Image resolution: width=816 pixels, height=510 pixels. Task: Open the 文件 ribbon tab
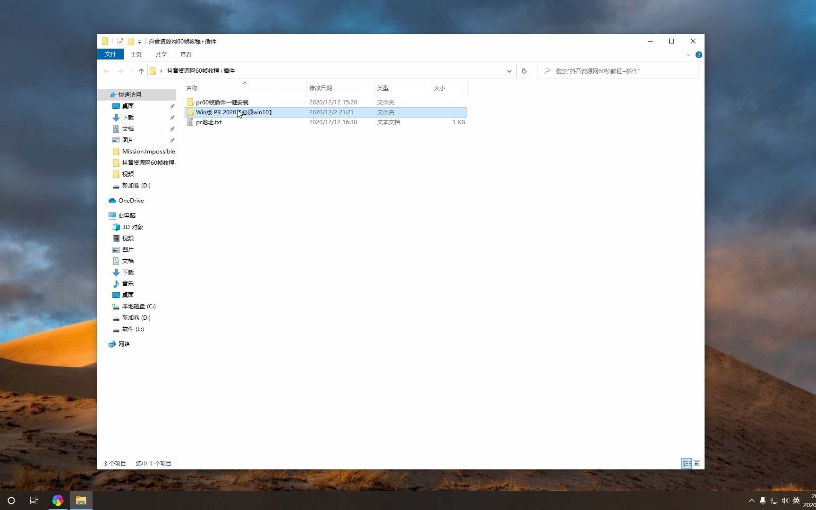click(x=110, y=54)
